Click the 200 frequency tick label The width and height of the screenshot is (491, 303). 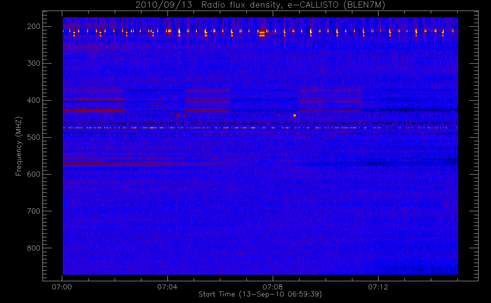[x=33, y=26]
